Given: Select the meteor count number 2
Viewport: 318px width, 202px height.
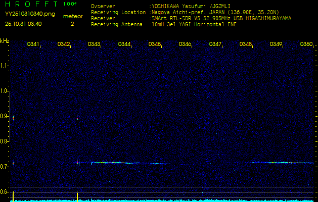Looking at the screenshot, I should [x=72, y=24].
